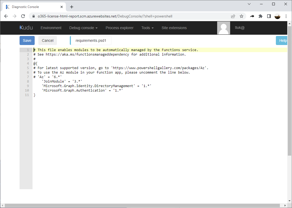Open the Environment page
The image size is (292, 208).
point(51,28)
